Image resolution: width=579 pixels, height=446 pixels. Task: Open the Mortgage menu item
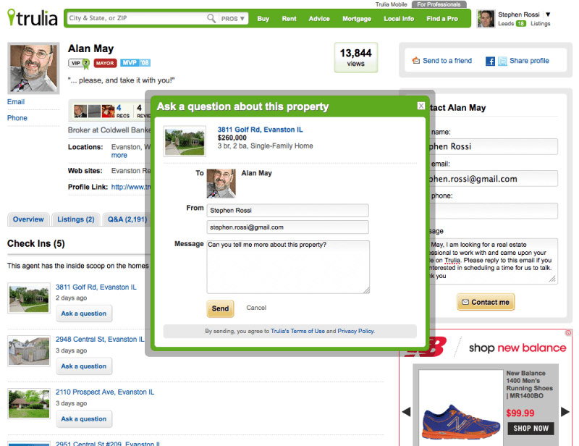pyautogui.click(x=356, y=19)
